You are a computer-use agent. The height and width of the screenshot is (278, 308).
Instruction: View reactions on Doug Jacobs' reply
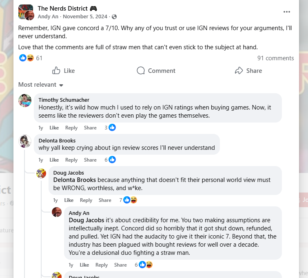pyautogui.click(x=130, y=200)
